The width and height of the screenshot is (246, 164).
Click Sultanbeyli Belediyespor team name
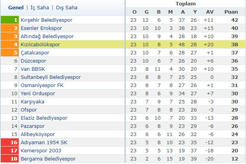pyautogui.click(x=51, y=77)
